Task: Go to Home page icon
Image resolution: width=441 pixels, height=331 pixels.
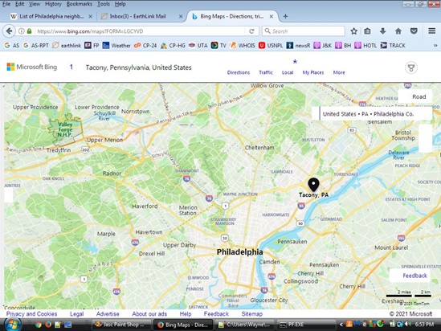Action: [x=398, y=31]
